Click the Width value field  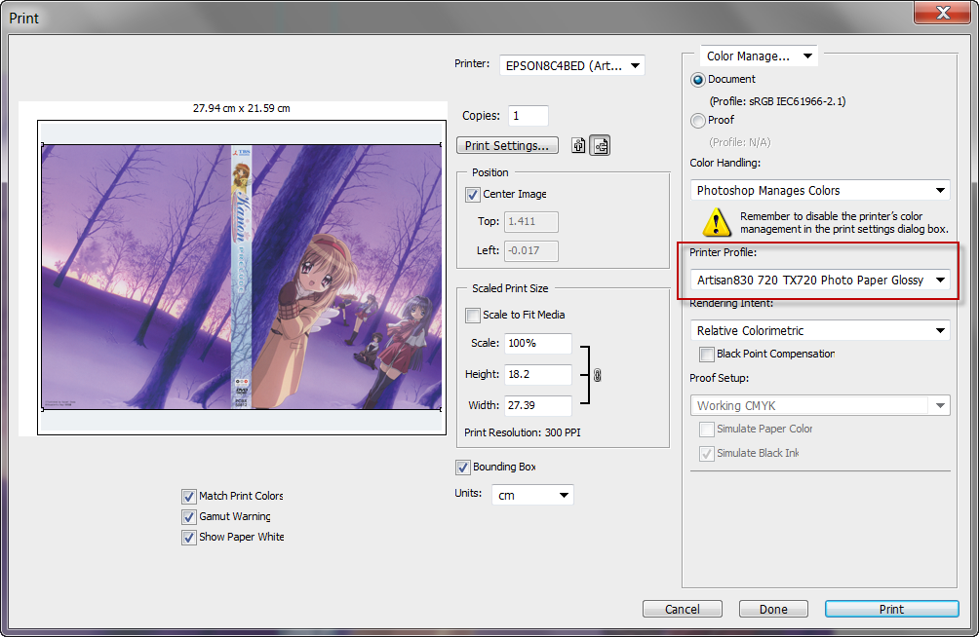pos(537,405)
